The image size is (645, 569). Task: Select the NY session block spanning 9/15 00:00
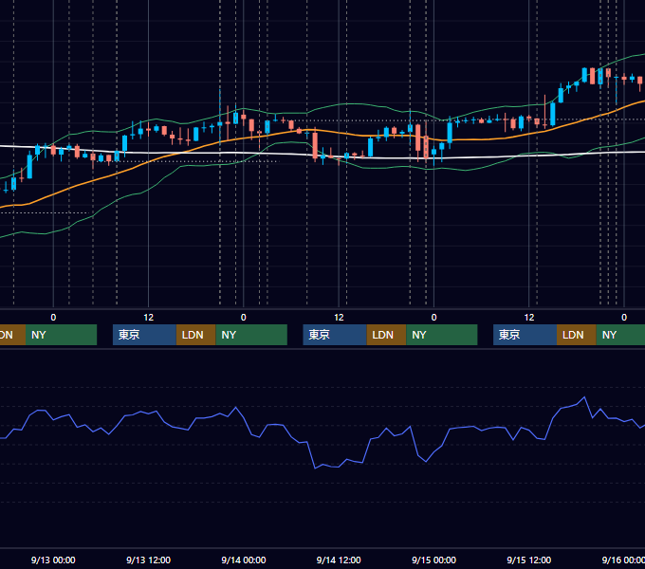442,335
